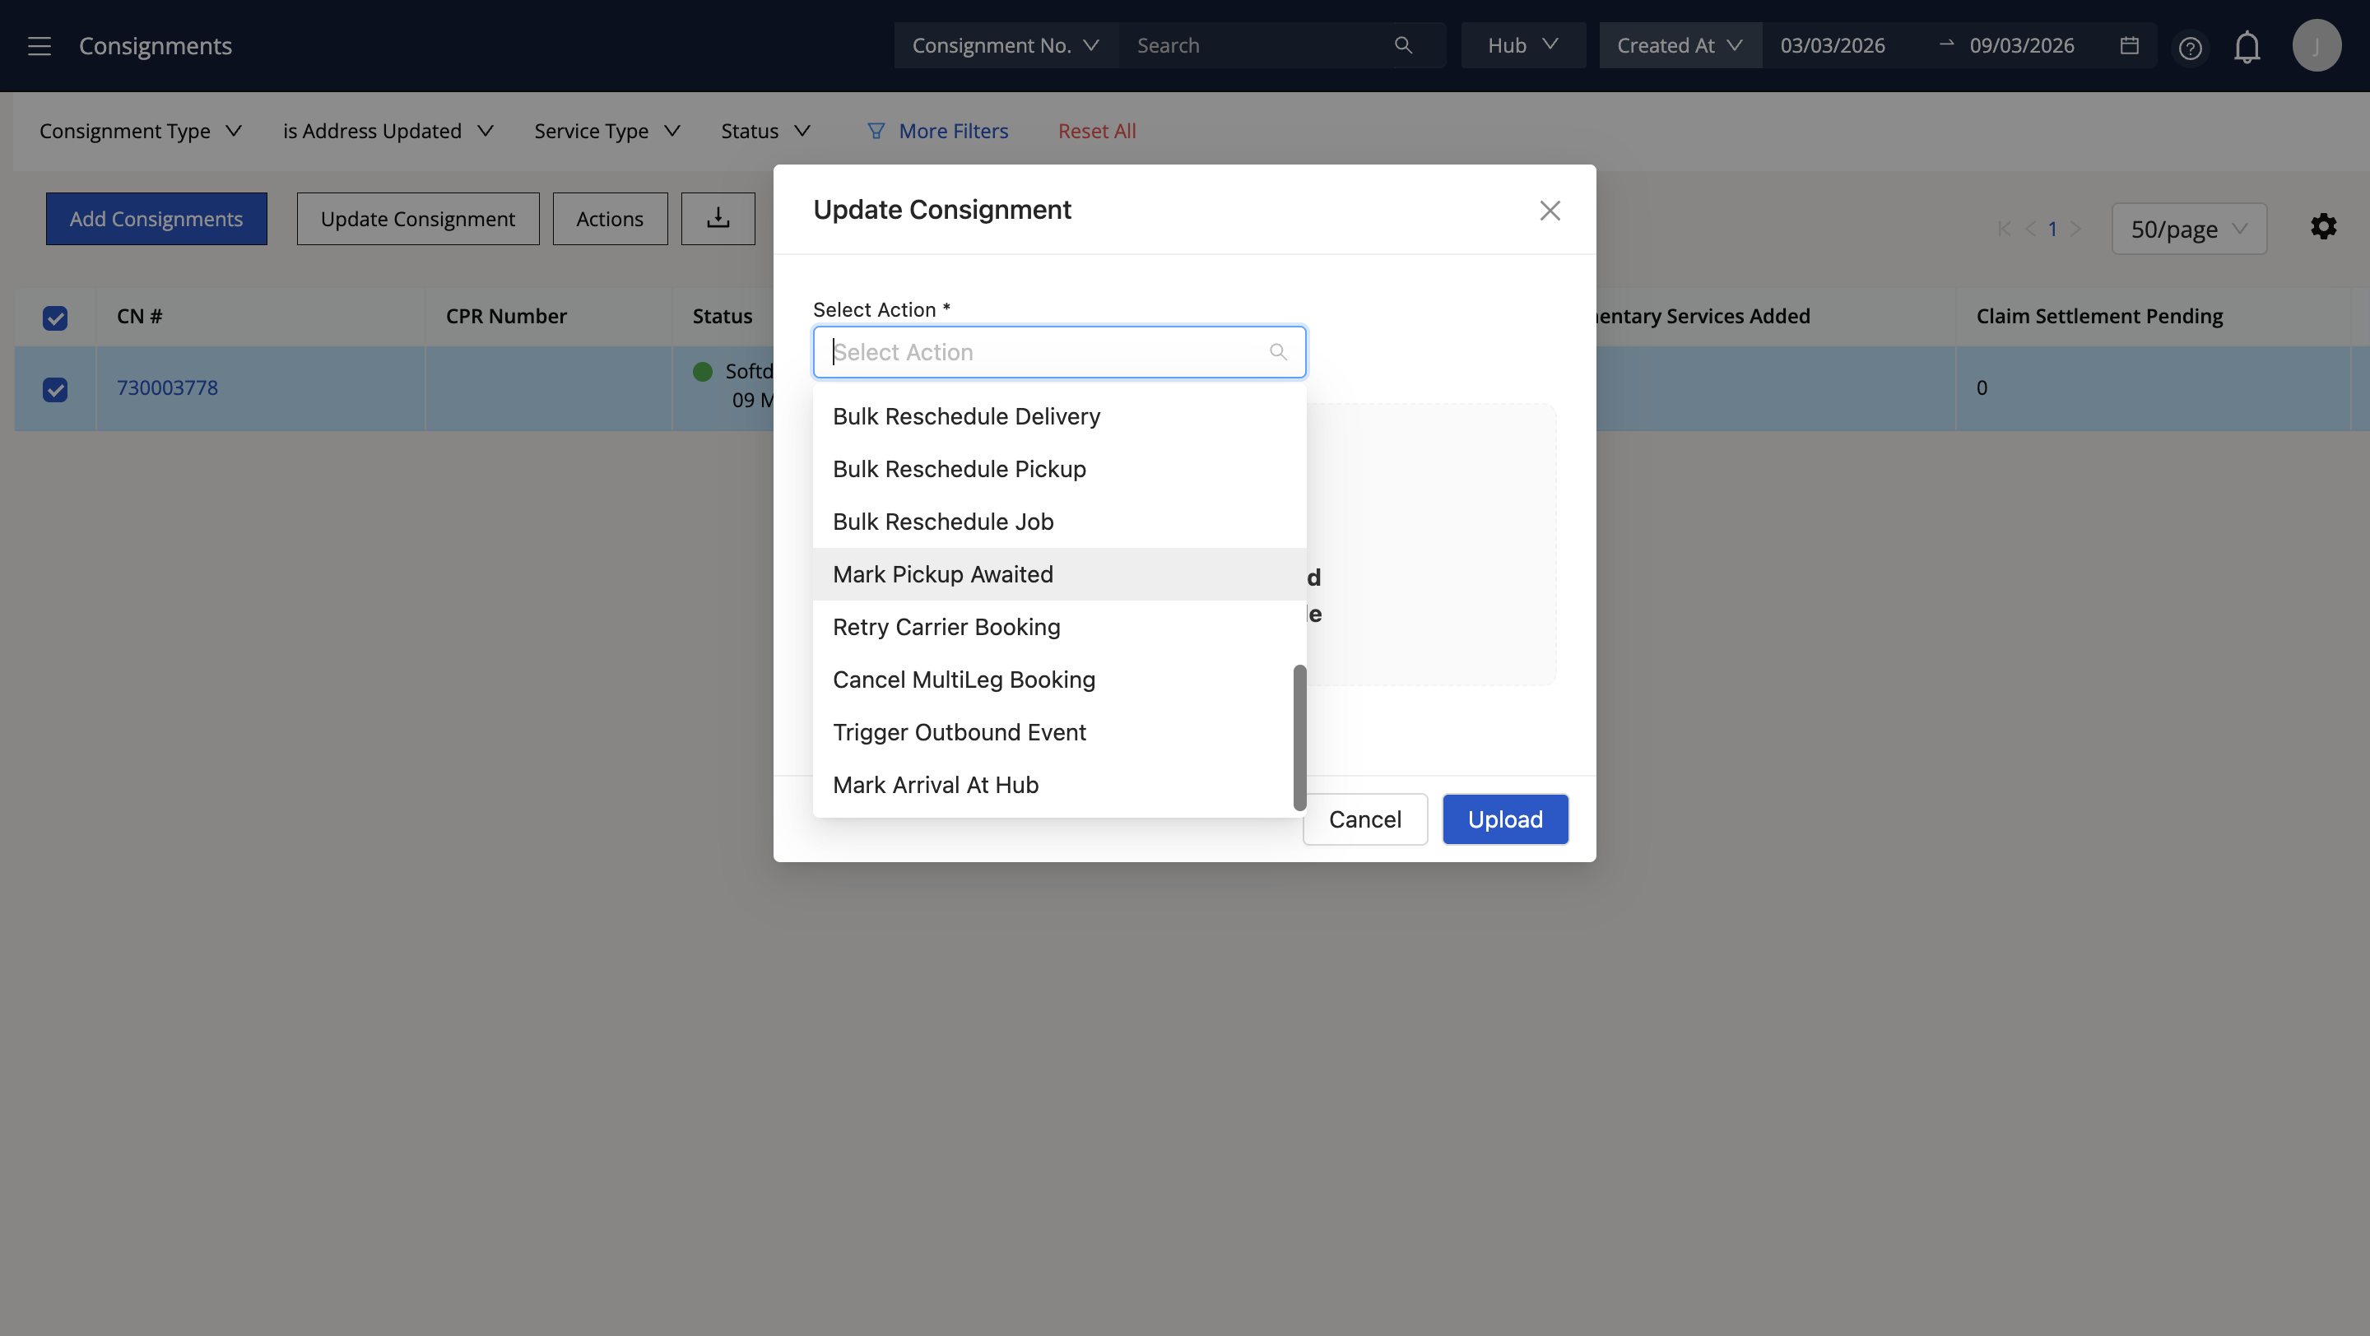Screen dimensions: 2370x1336
Task: Click the search magnifier icon in top bar
Action: pos(1402,45)
